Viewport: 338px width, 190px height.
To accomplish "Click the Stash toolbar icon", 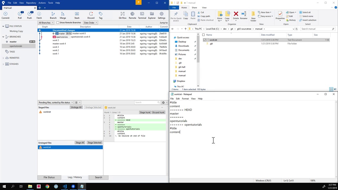I will 77,15.
